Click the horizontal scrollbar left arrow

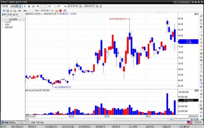point(27,119)
